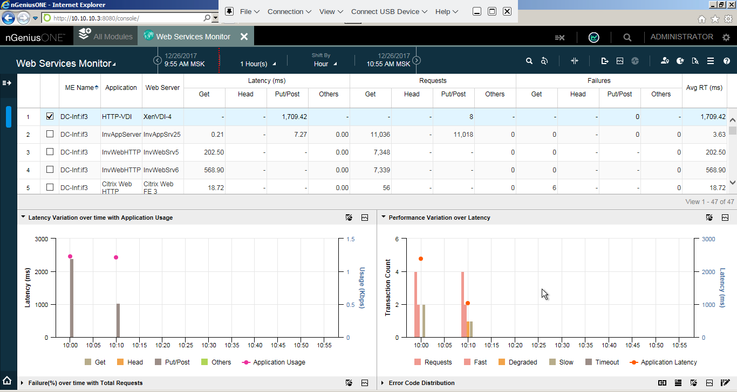Screen dimensions: 737x392
Task: Click the greyed pulse waveform icon
Action: [635, 61]
